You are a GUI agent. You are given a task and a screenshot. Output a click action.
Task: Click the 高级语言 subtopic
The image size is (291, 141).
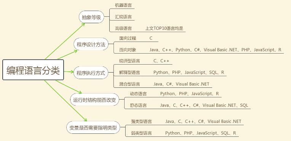pos(123,29)
